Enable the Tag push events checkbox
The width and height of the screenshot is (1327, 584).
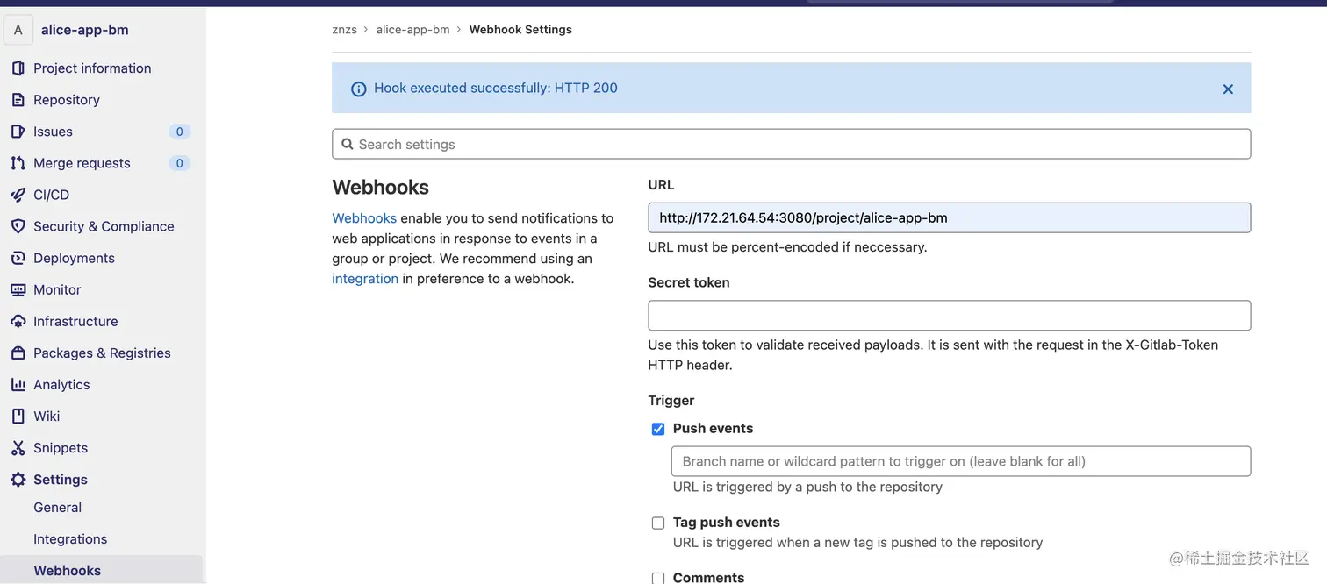point(658,523)
